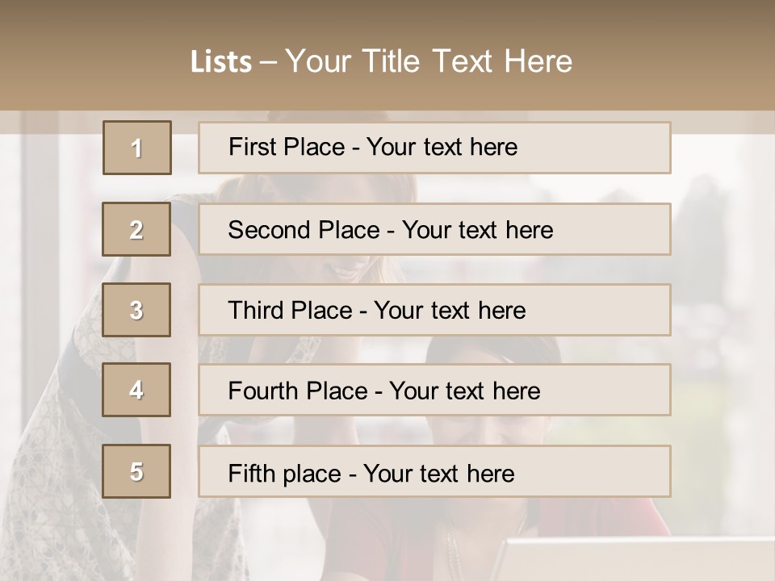Click the word 'Fifth' in the list

click(x=251, y=473)
